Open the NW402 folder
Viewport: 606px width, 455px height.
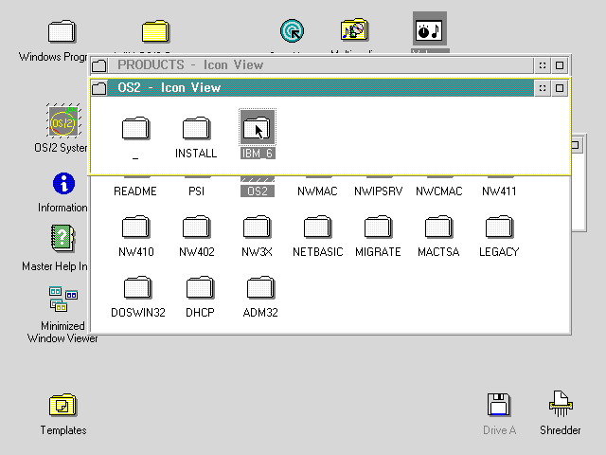(196, 227)
